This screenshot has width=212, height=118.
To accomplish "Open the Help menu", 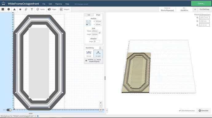I will click(67, 4).
